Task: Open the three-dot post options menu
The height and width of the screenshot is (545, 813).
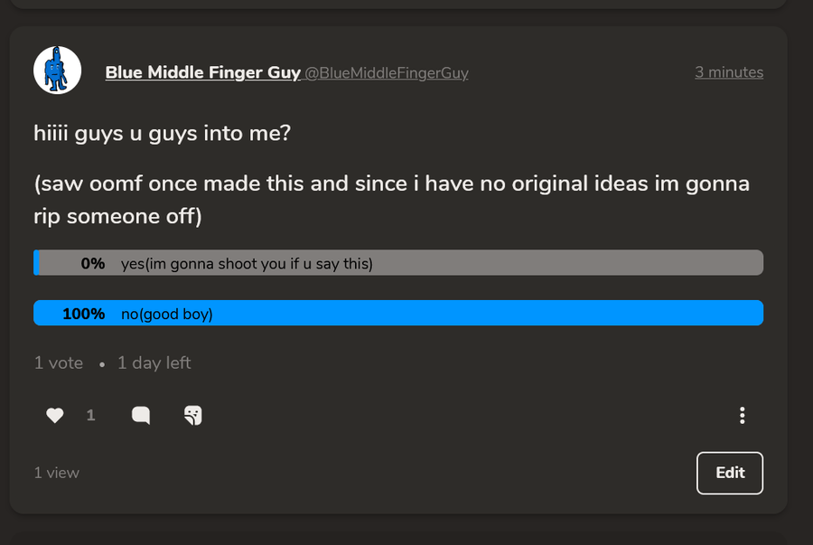Action: [x=742, y=416]
